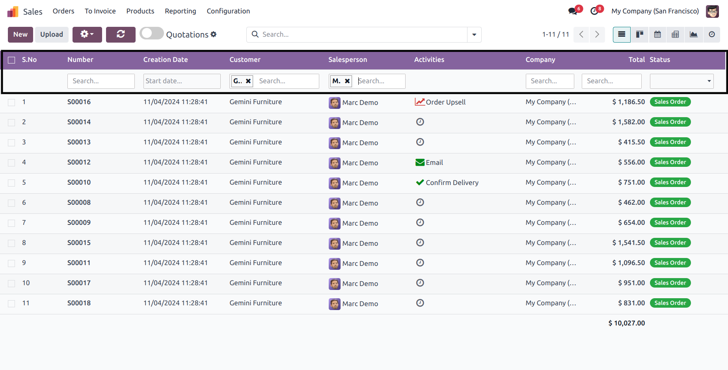
Task: Open the Configuration menu
Action: point(228,11)
